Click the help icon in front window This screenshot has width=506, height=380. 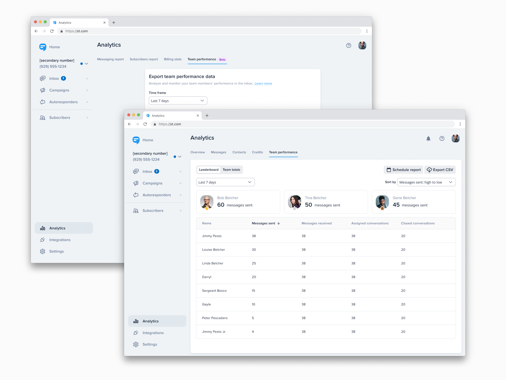tap(442, 139)
